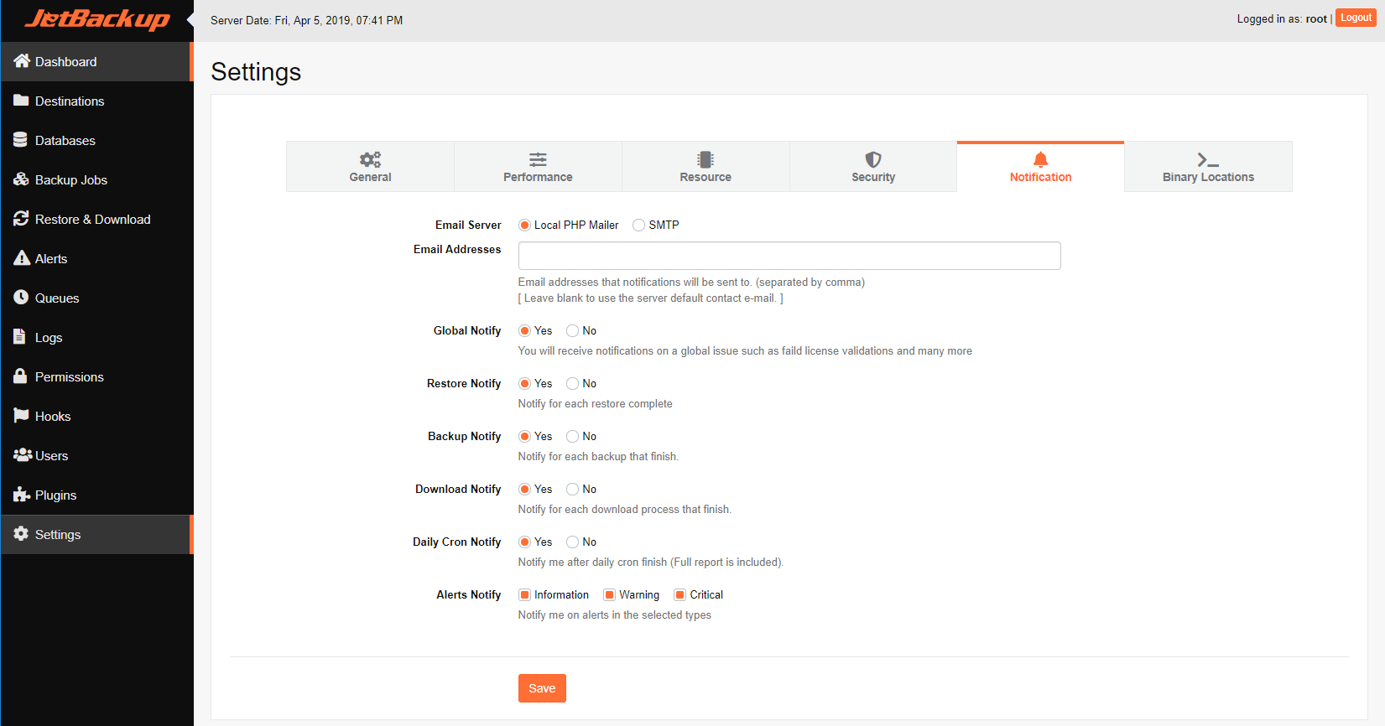Open Destinations from the sidebar
Image resolution: width=1385 pixels, height=726 pixels.
pyautogui.click(x=96, y=101)
